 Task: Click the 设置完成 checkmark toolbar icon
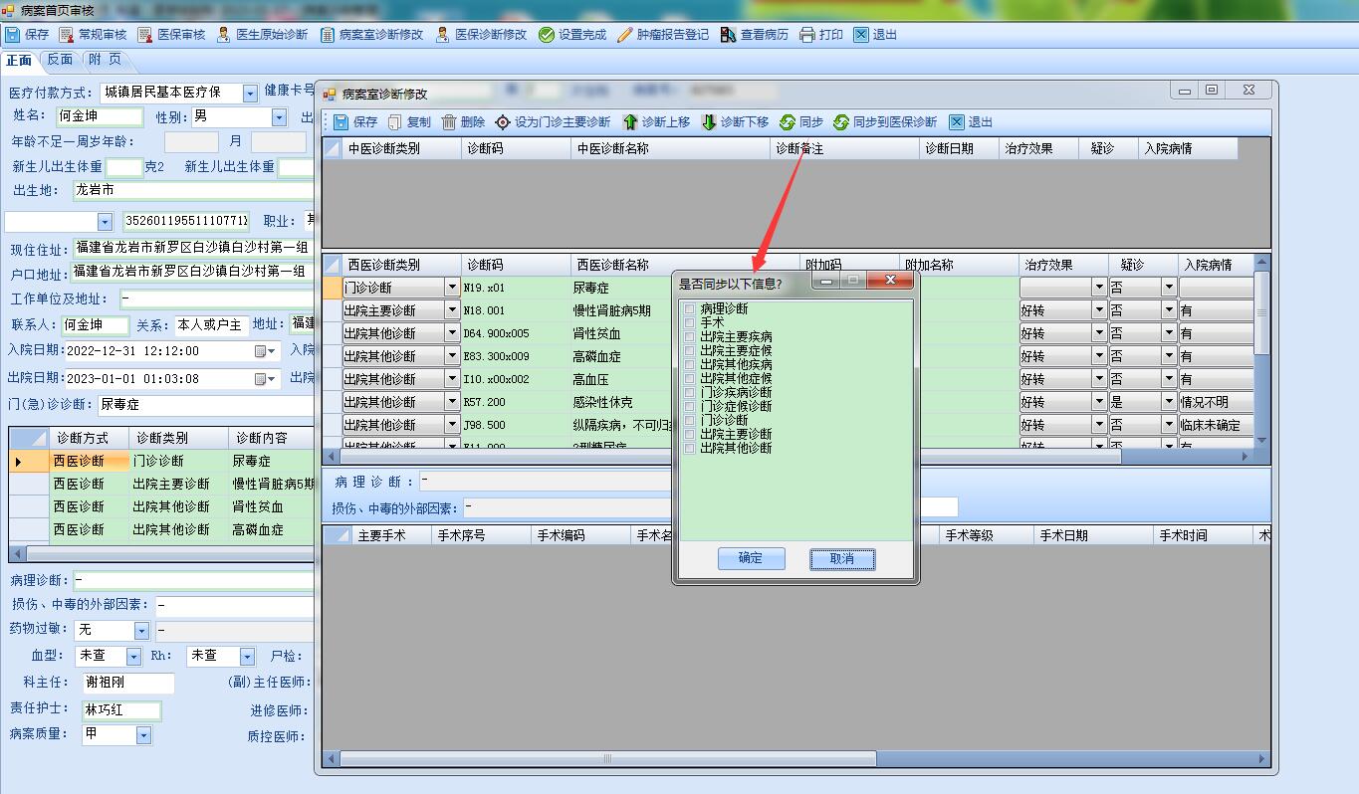point(547,34)
